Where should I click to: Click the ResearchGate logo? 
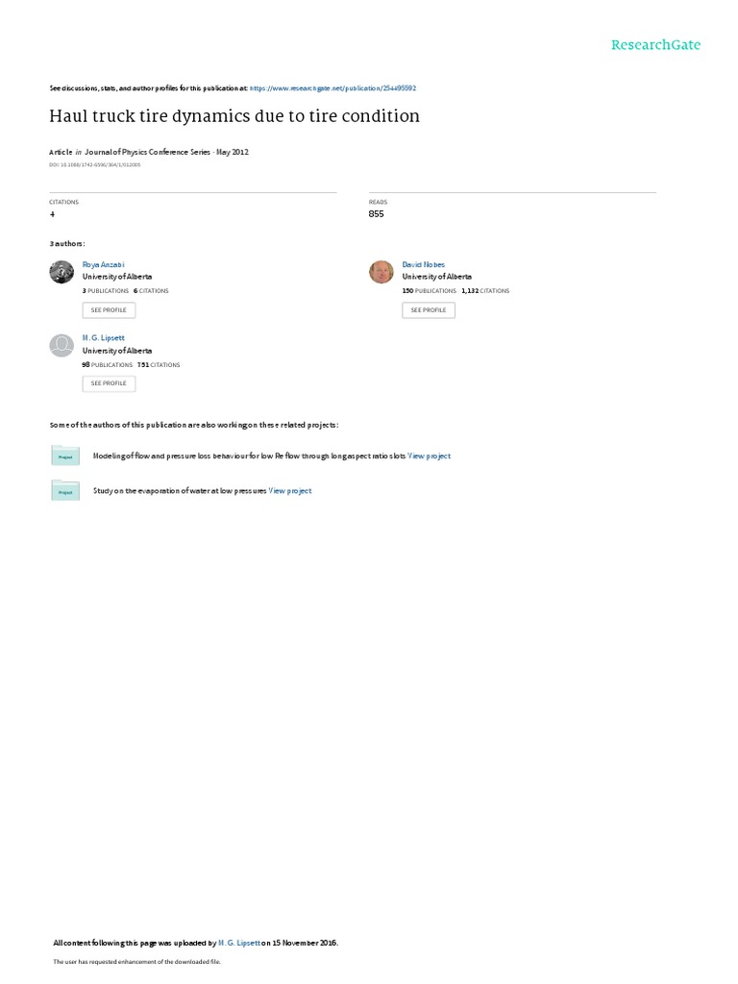tap(655, 44)
